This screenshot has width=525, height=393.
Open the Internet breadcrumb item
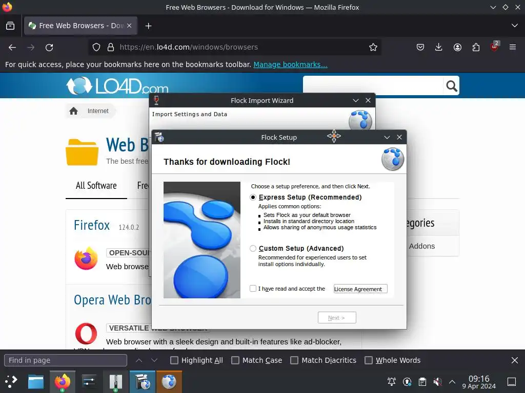(98, 111)
